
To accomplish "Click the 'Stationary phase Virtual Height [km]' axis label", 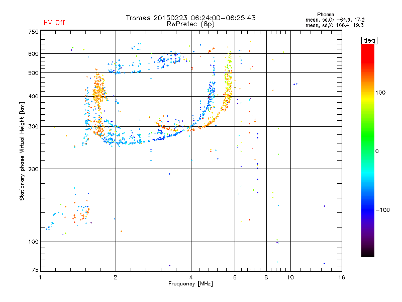I will [22, 151].
